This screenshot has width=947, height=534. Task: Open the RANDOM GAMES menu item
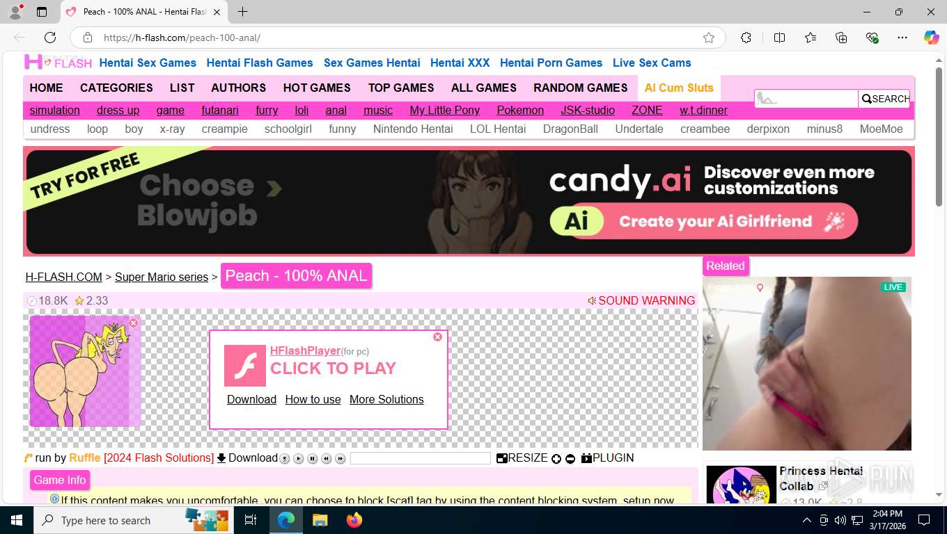click(581, 88)
